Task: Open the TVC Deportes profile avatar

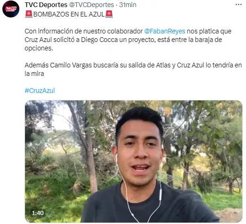Action: [11, 9]
